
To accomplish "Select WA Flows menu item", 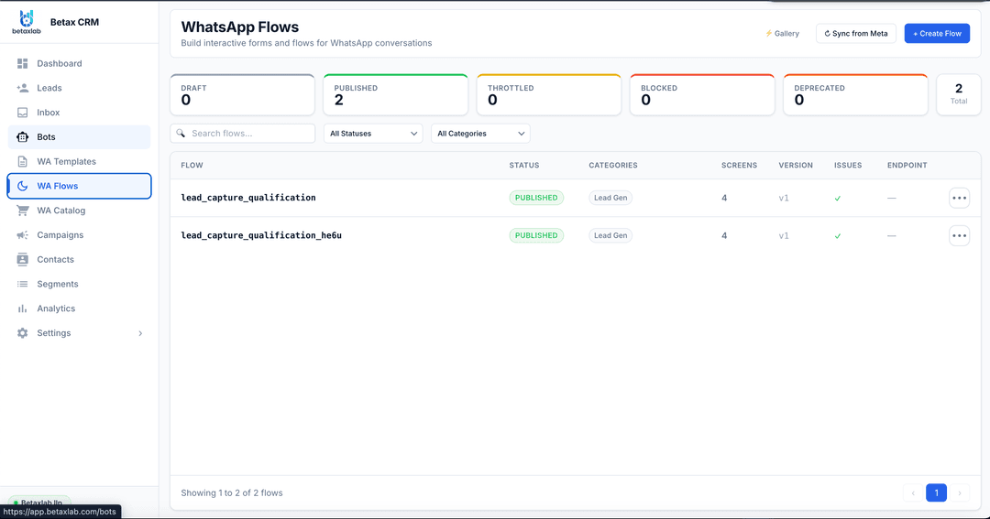I will click(x=80, y=186).
